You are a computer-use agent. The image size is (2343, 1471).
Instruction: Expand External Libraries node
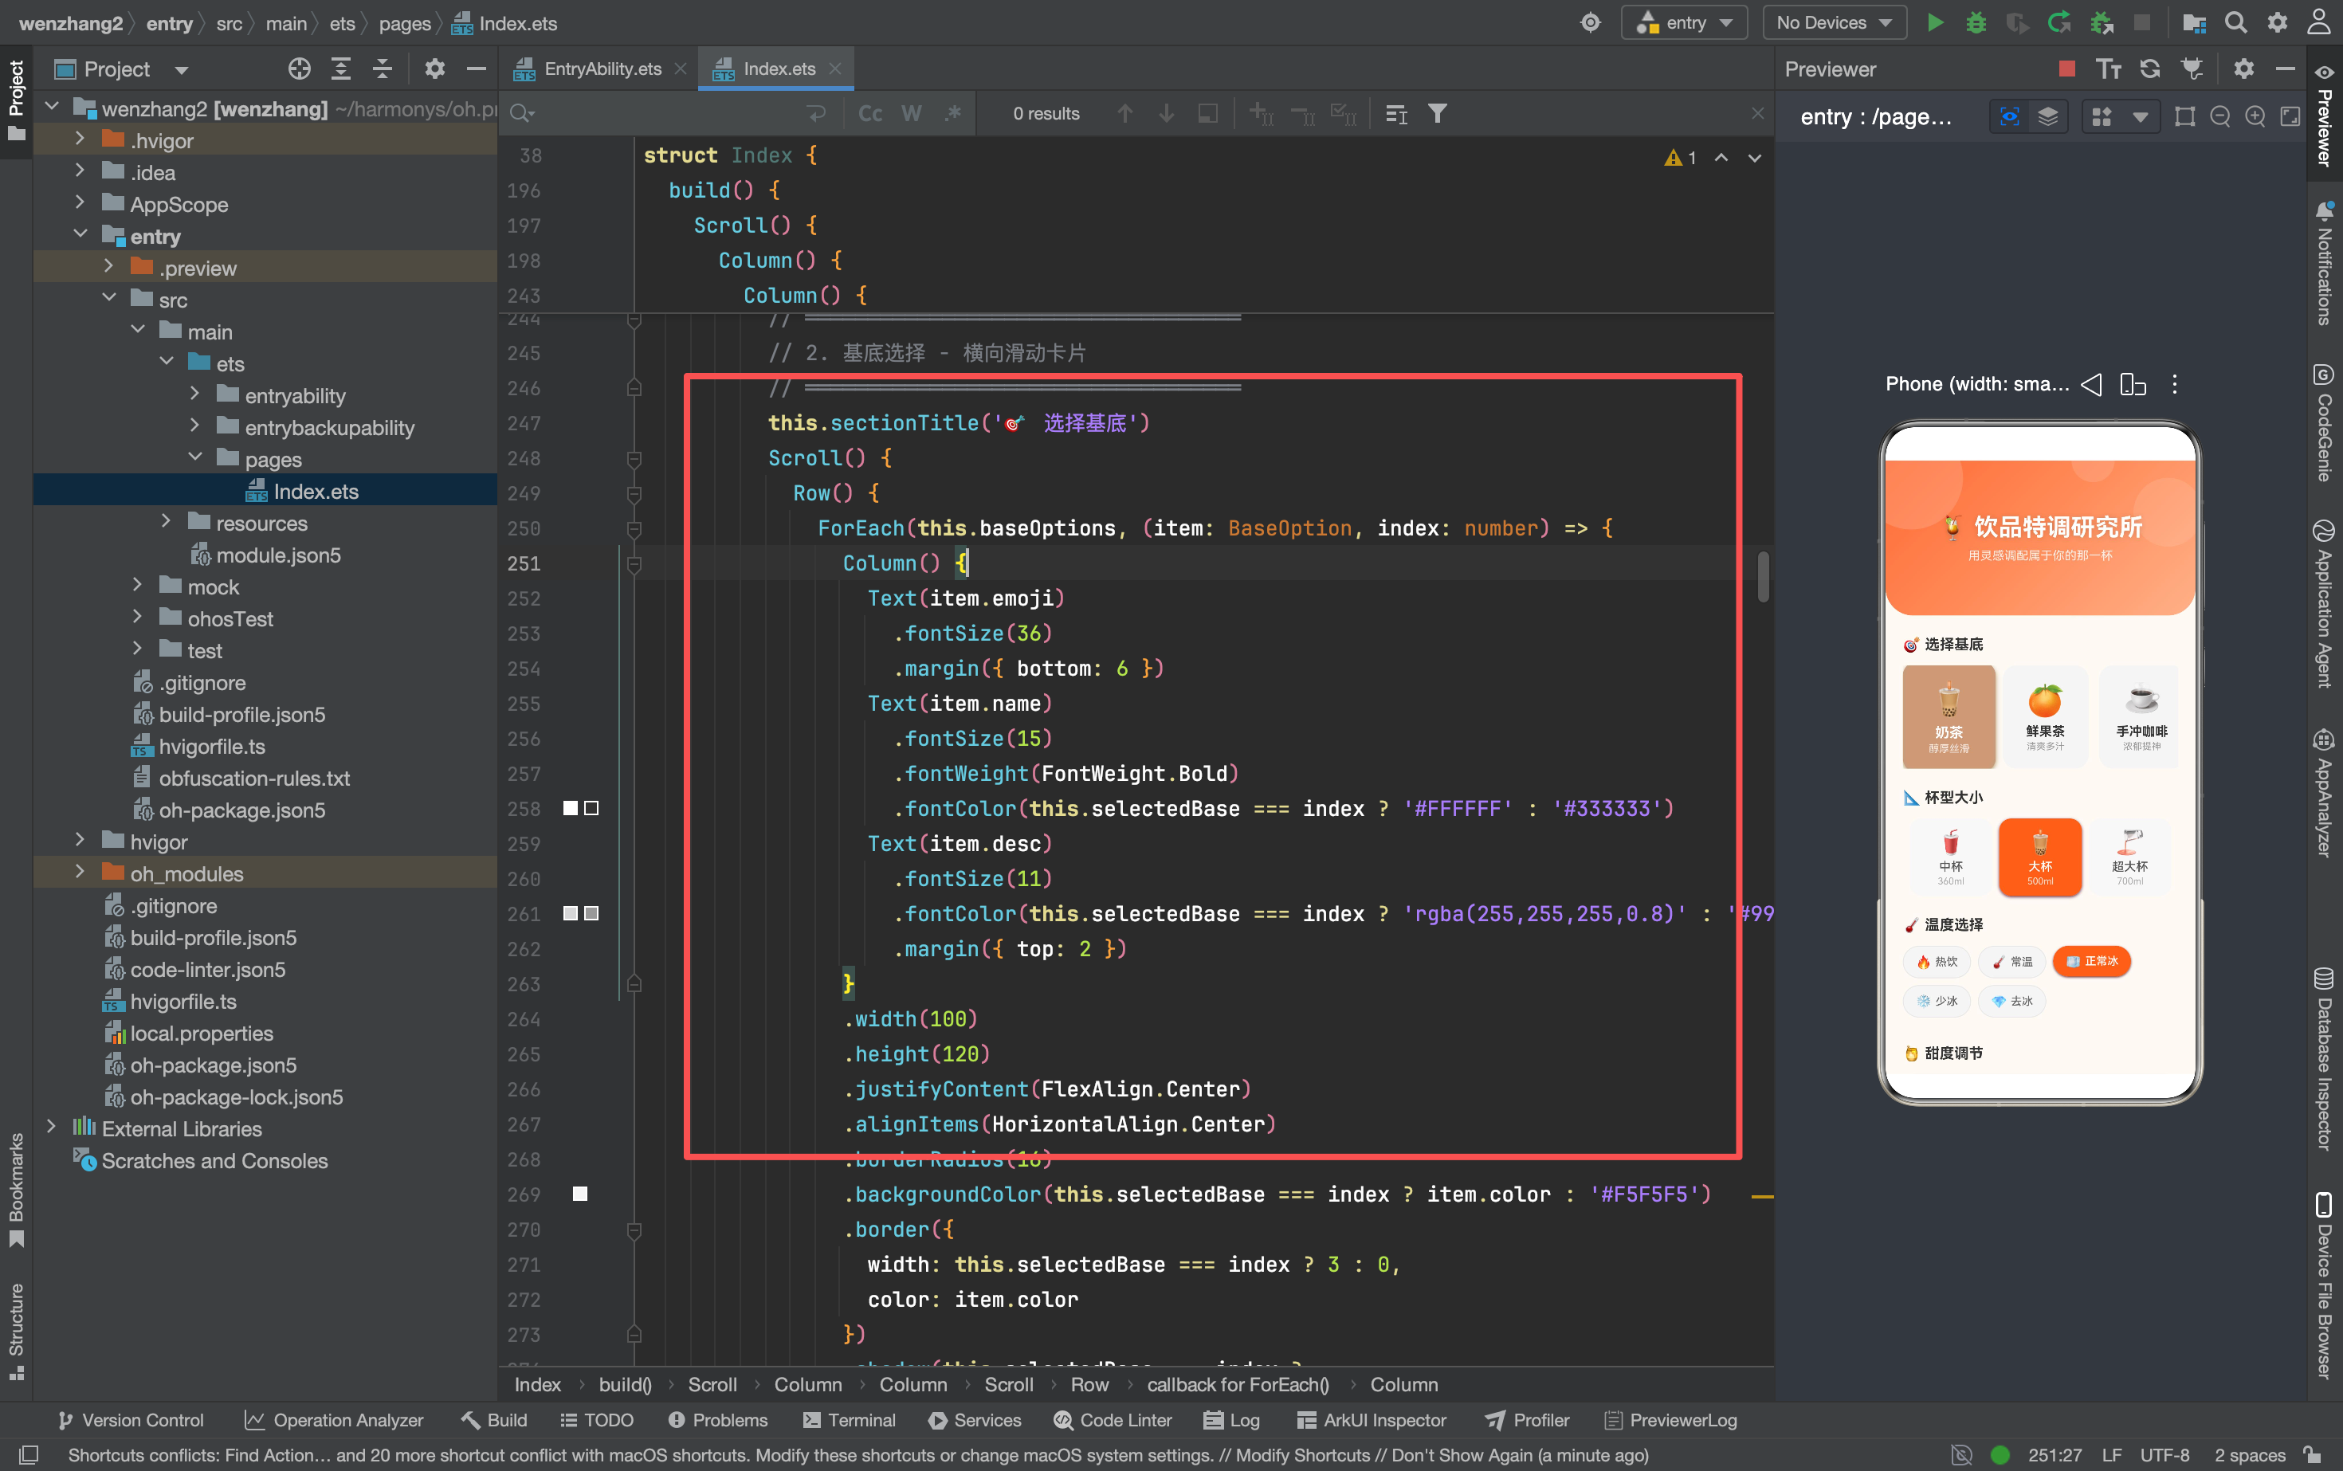click(x=52, y=1128)
